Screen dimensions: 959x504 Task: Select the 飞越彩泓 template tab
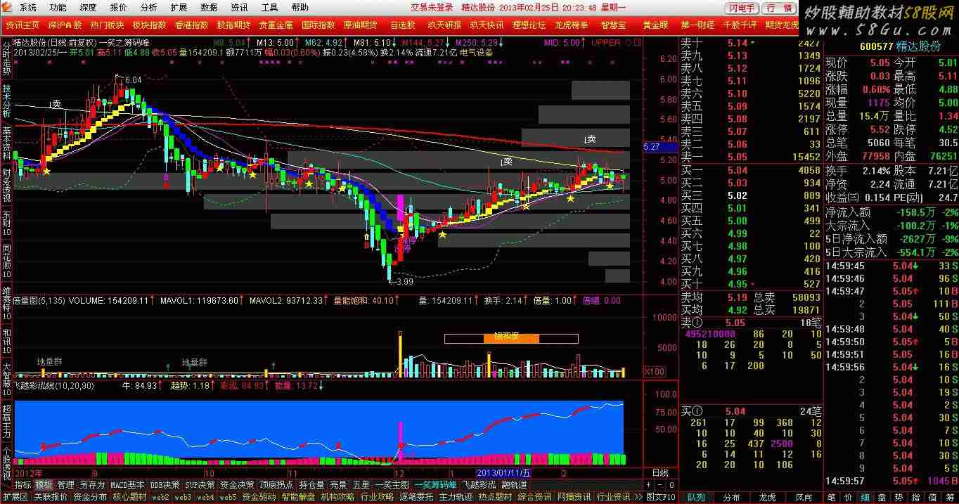point(479,485)
